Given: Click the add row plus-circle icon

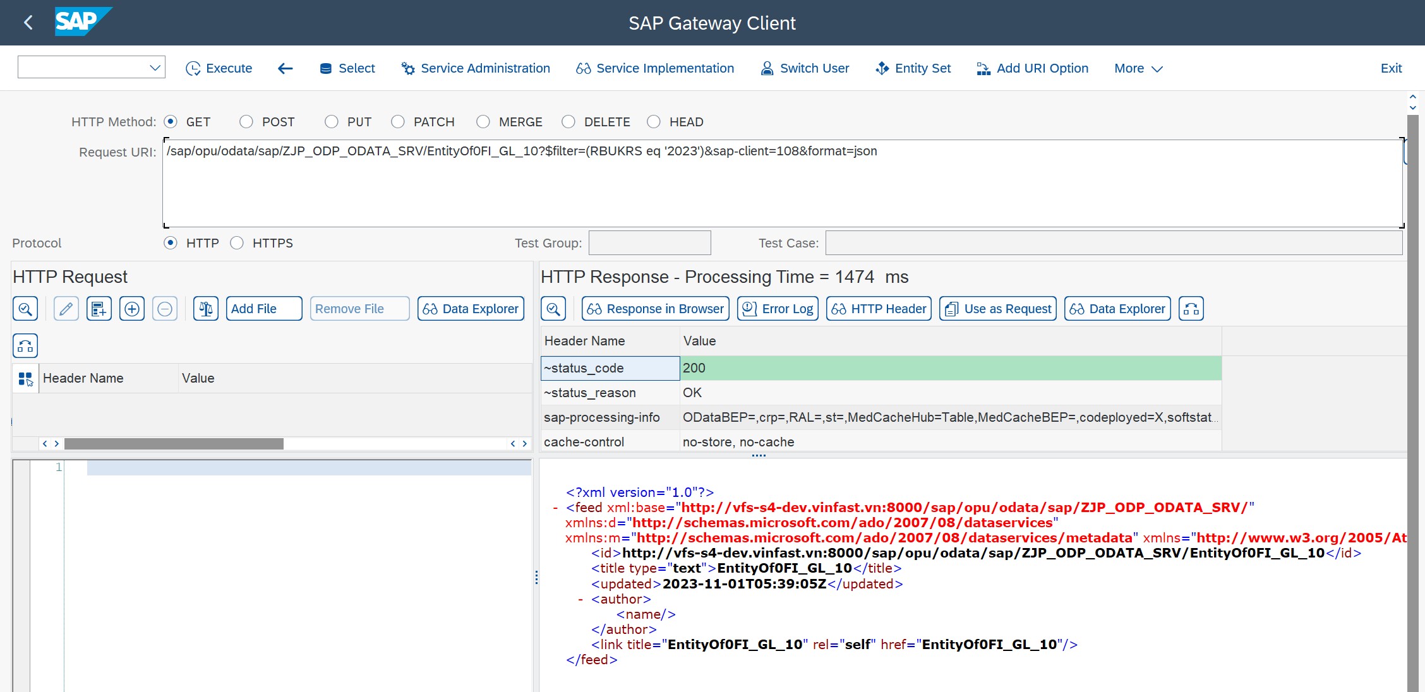Looking at the screenshot, I should point(132,309).
